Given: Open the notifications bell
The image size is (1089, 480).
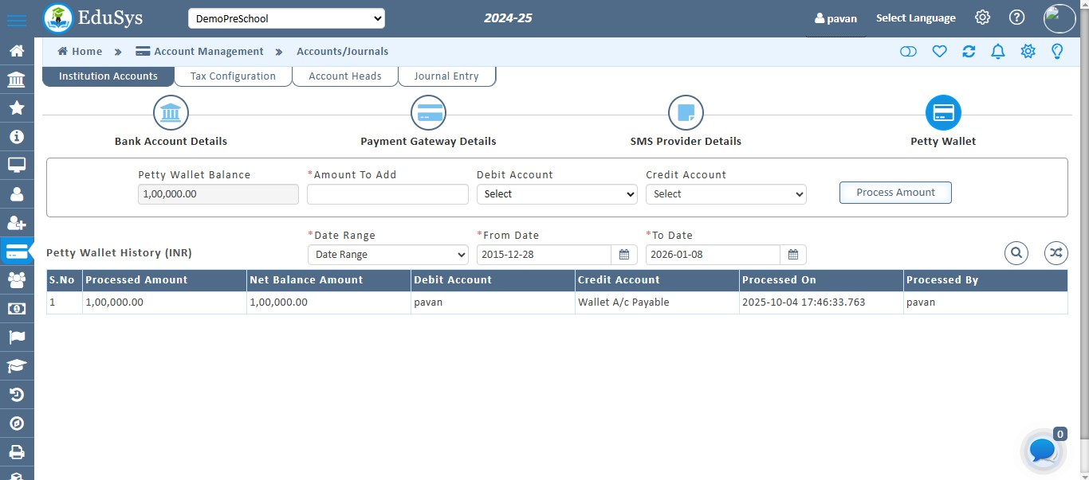Looking at the screenshot, I should point(997,51).
